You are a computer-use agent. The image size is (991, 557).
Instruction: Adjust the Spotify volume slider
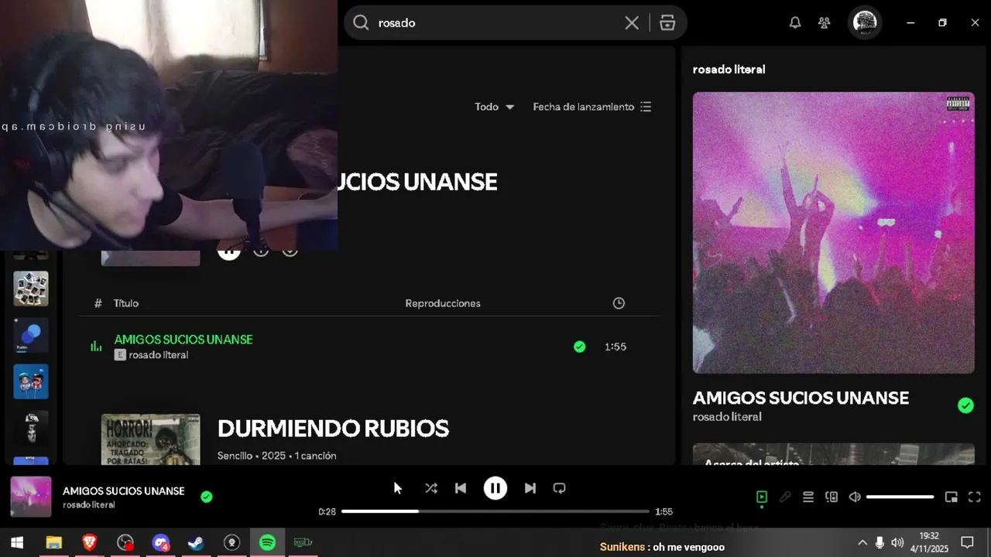point(900,497)
